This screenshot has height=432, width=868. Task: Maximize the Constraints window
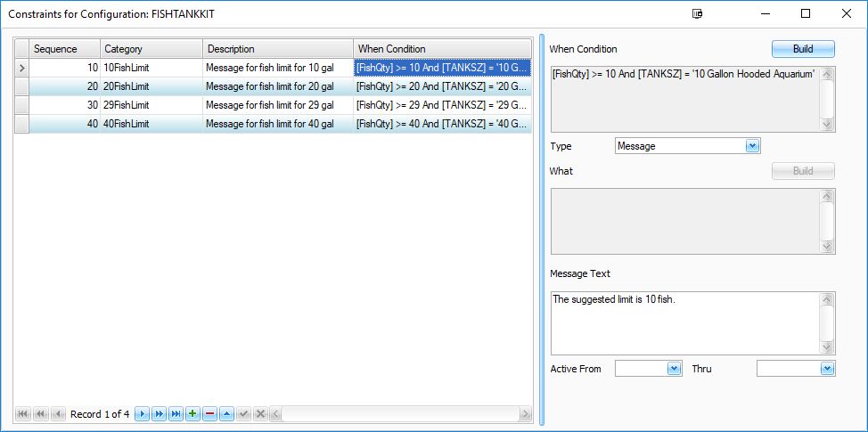tap(806, 14)
